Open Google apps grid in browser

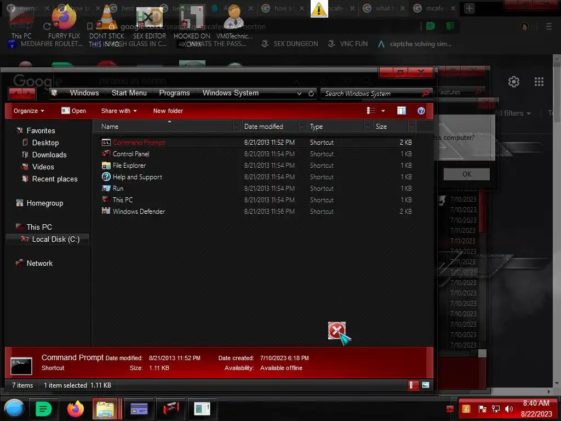click(x=539, y=82)
